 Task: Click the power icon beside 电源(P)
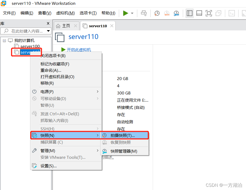(x=34, y=92)
